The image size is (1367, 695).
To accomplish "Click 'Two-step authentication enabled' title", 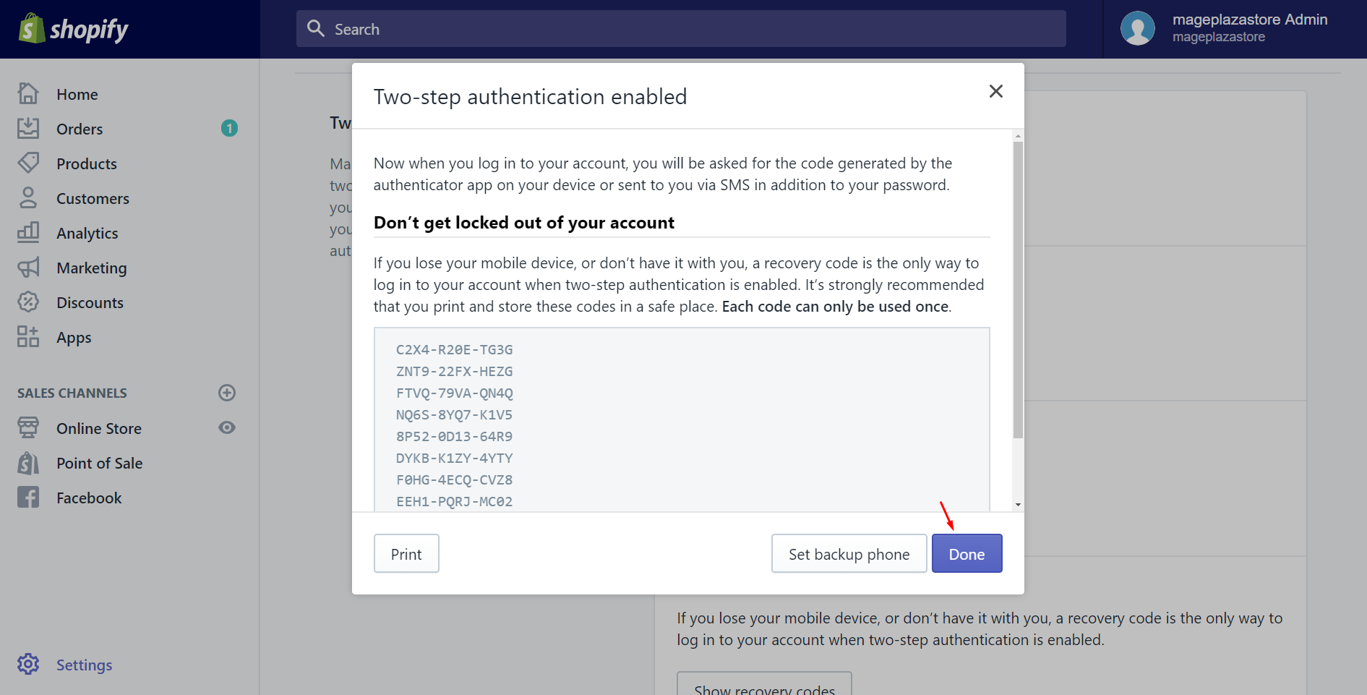I will (530, 96).
